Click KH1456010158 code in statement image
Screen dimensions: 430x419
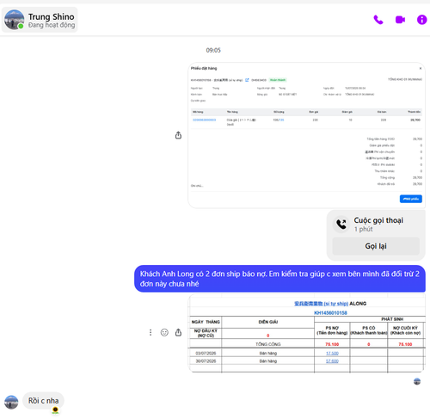tap(330, 312)
